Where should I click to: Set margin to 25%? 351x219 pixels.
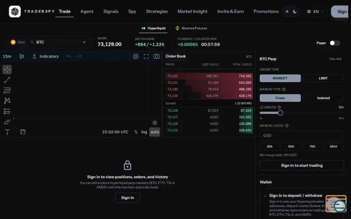point(269,146)
